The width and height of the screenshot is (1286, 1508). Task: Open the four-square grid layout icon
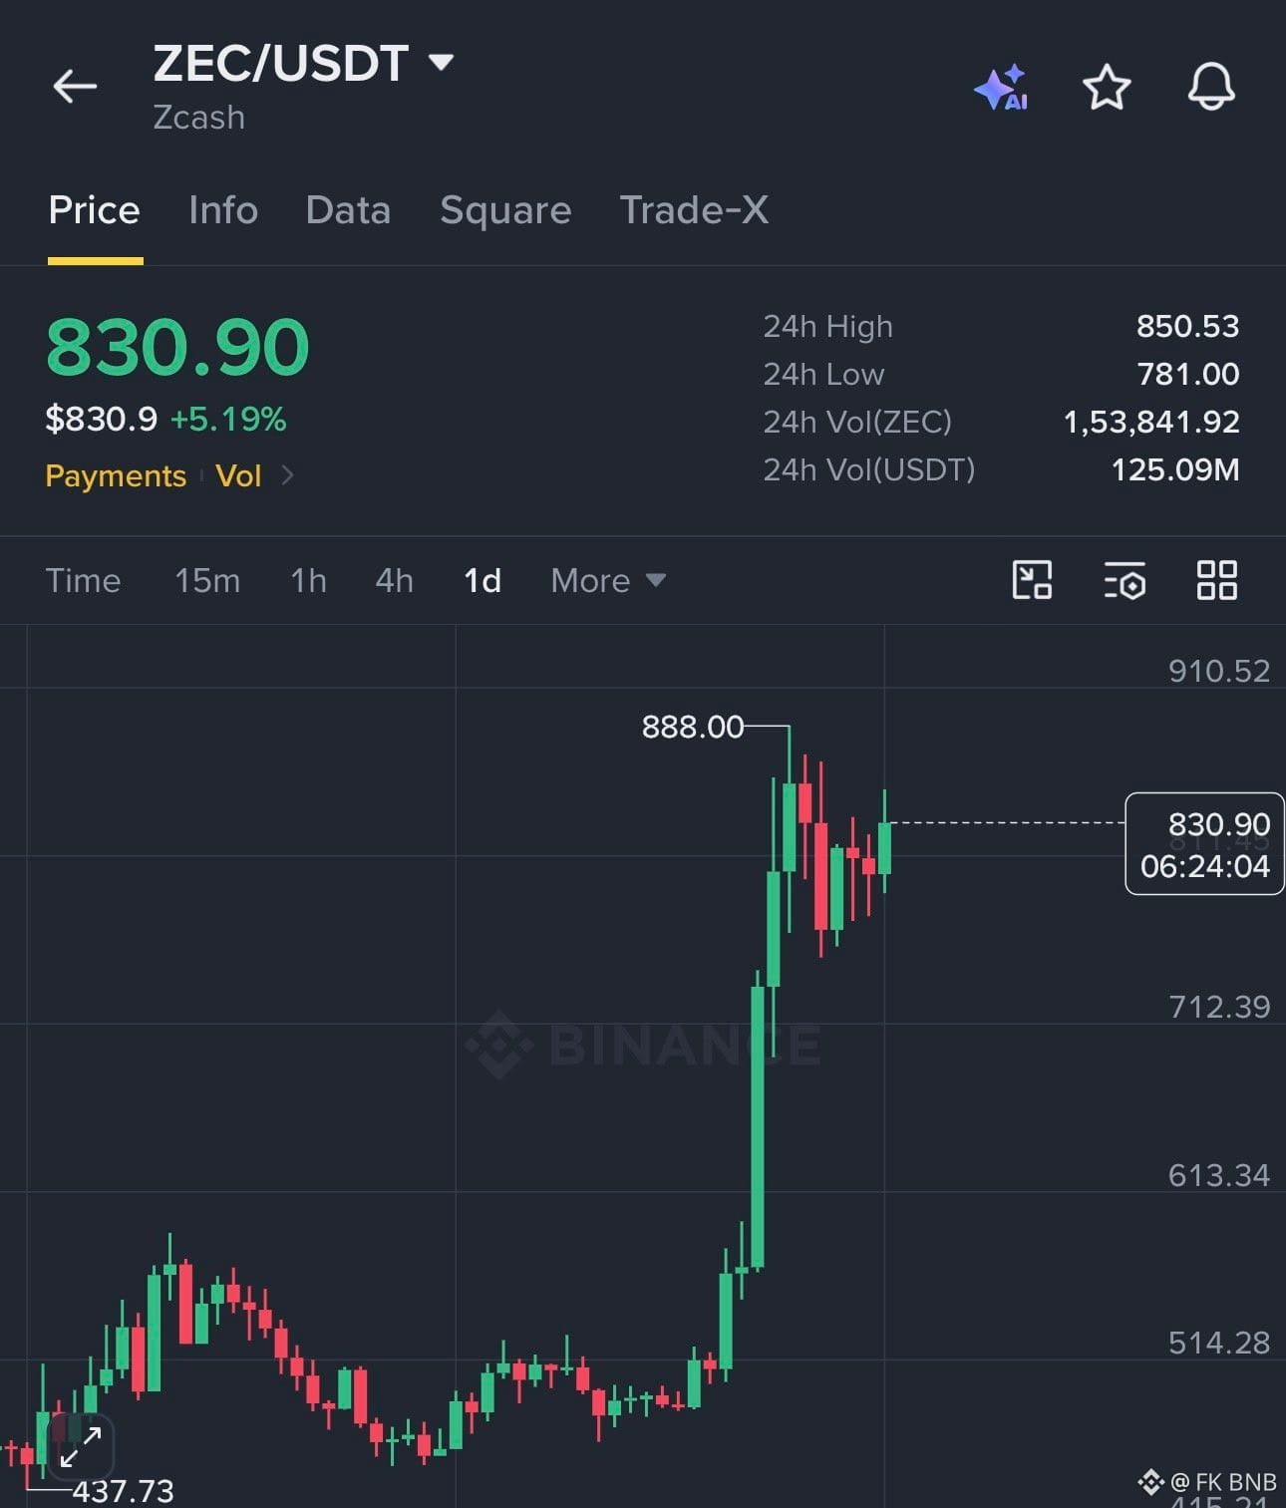pos(1216,580)
